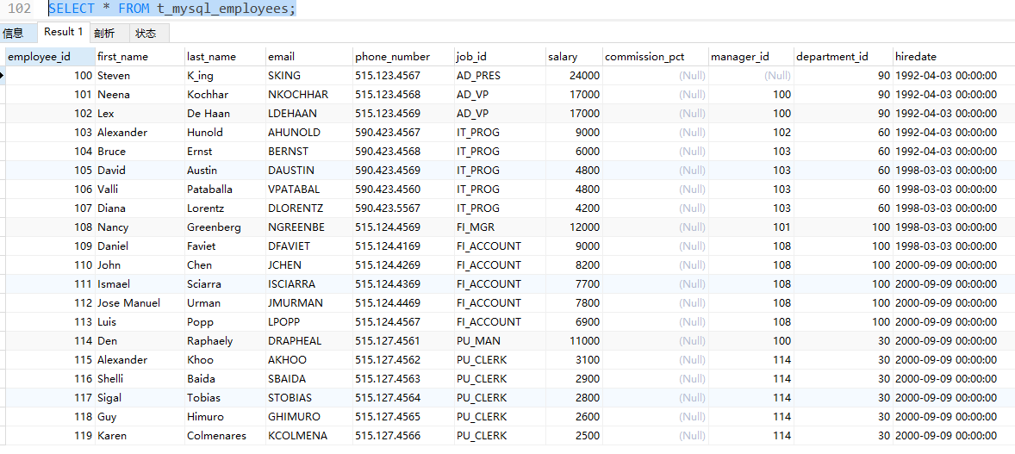Click the AD_PRES job cell
Viewport: 1015px width, 454px height.
(x=500, y=75)
